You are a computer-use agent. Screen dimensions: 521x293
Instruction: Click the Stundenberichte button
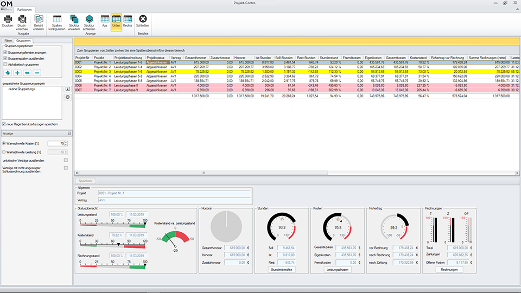pyautogui.click(x=281, y=269)
